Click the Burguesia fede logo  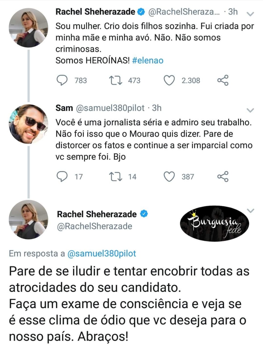(215, 223)
